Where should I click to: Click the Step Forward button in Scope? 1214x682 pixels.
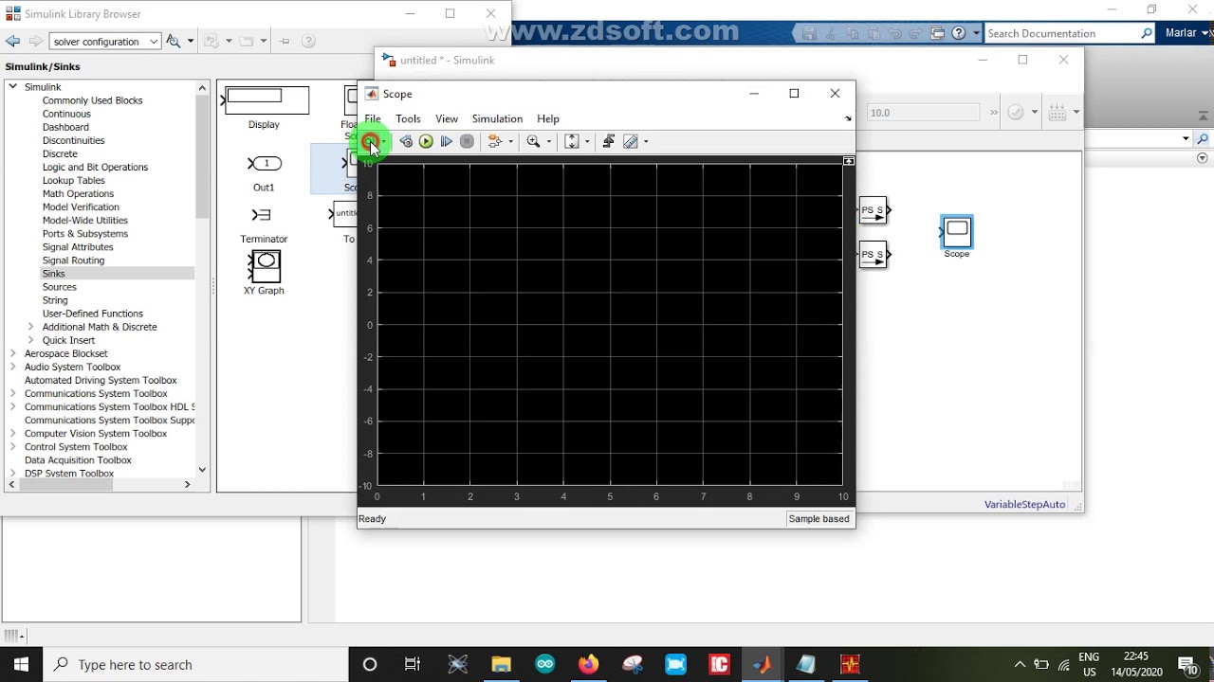[x=447, y=141]
